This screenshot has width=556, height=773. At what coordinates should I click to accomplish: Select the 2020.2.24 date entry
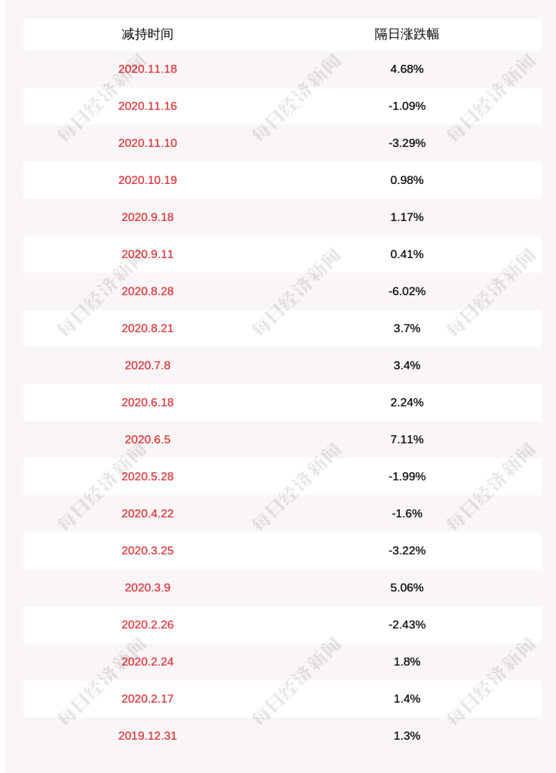click(148, 662)
